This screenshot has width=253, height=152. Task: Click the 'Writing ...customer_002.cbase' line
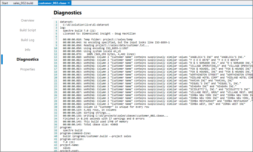[116, 116]
